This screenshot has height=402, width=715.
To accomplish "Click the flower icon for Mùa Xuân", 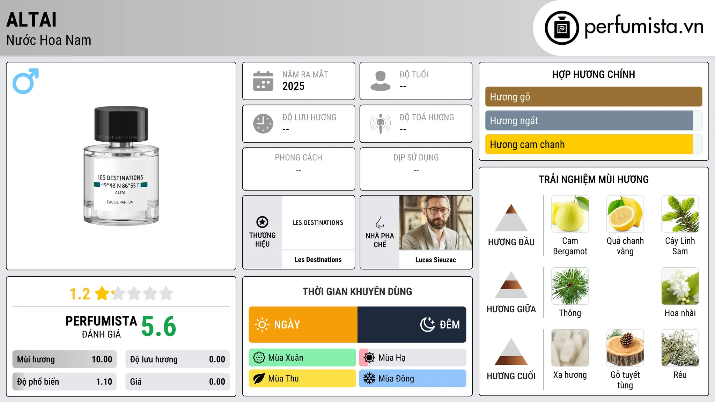I will tap(259, 358).
